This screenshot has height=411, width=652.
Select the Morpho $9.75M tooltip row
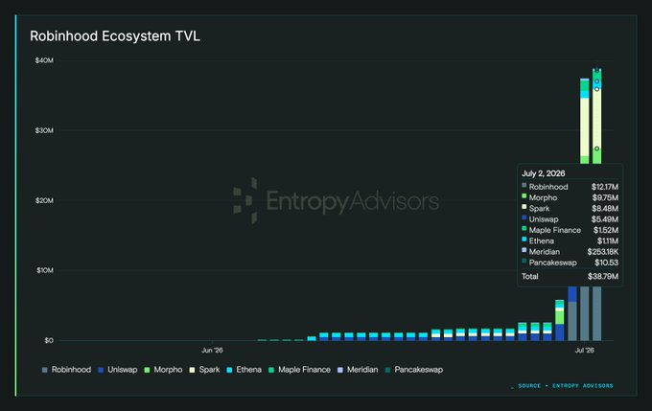click(x=570, y=197)
